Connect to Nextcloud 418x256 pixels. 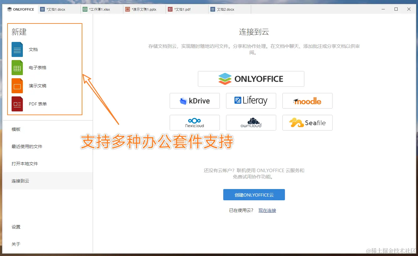(x=195, y=123)
